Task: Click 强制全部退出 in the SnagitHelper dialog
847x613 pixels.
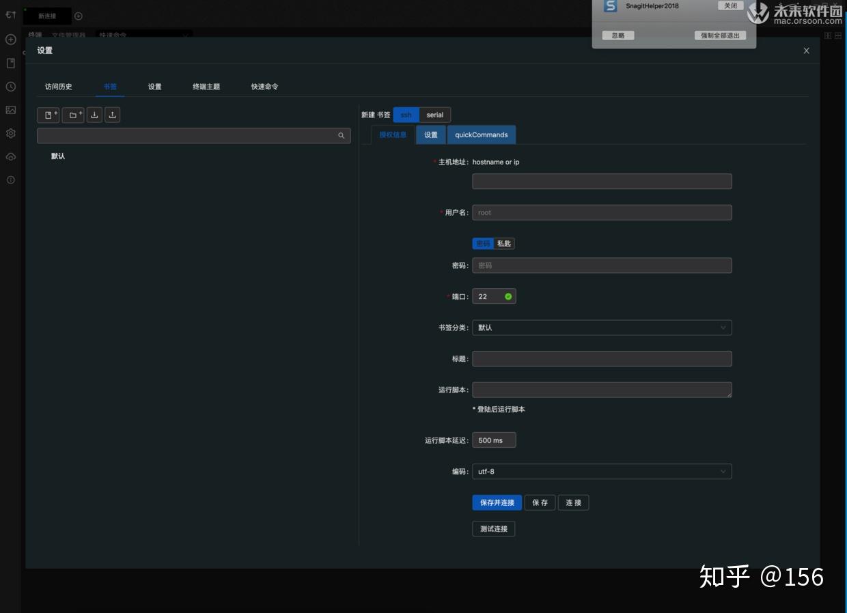Action: (720, 35)
